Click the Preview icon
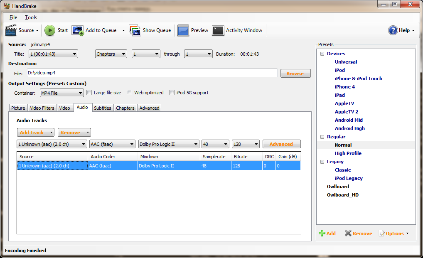Screen dimensions: 423x258 183,30
